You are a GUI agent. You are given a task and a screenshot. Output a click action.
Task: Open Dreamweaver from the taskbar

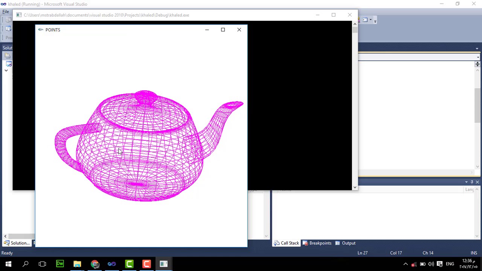pos(60,264)
